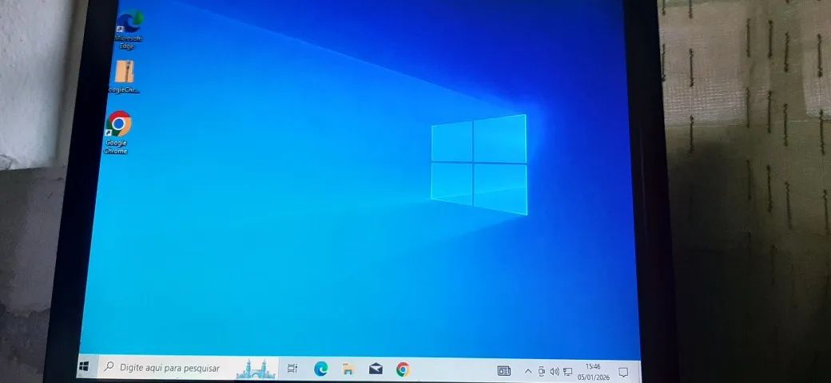The width and height of the screenshot is (831, 383).
Task: Launch Google Chrome from the taskbar
Action: pyautogui.click(x=403, y=369)
